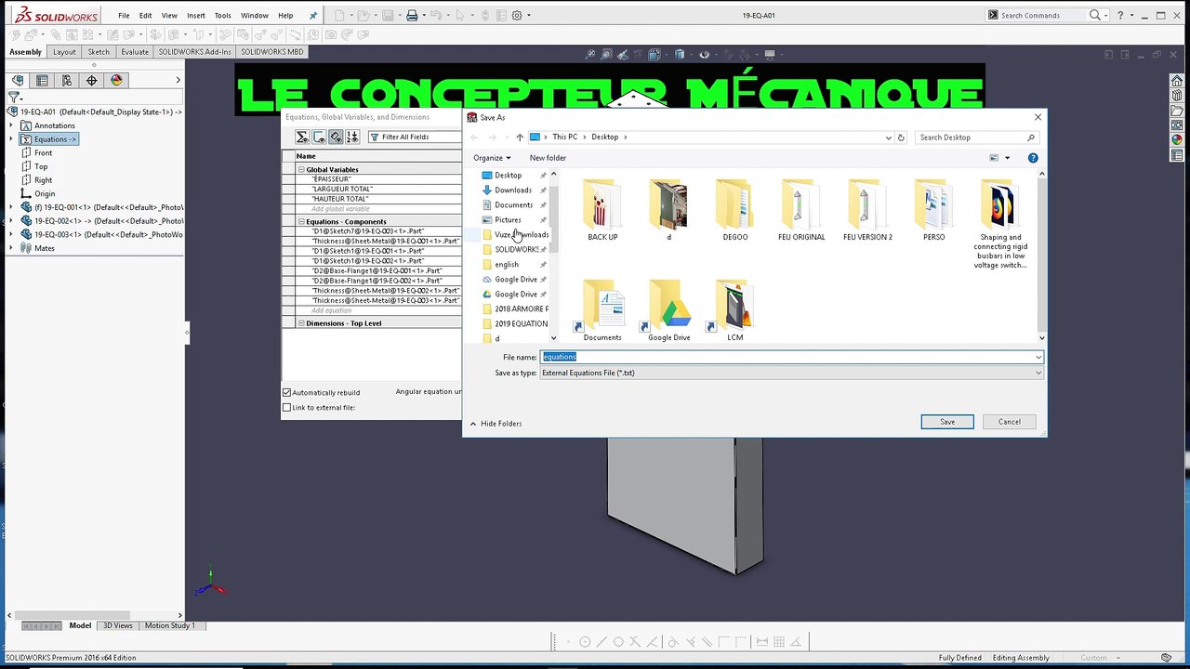Click the feature tree filter funnel icon
This screenshot has width=1190, height=669.
tap(14, 97)
